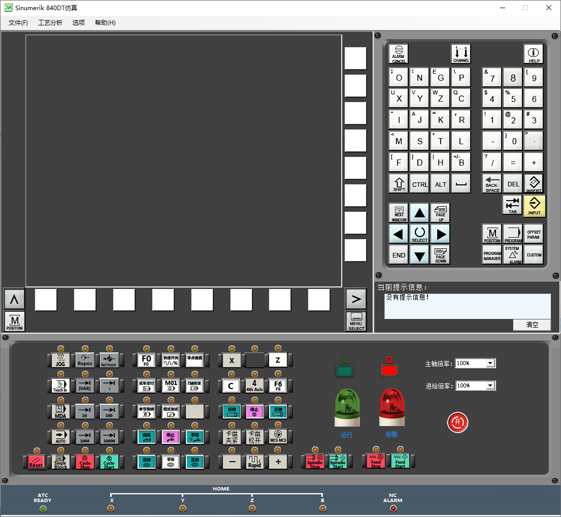Toggle the red emergency stop knob
The image size is (561, 517).
[457, 423]
